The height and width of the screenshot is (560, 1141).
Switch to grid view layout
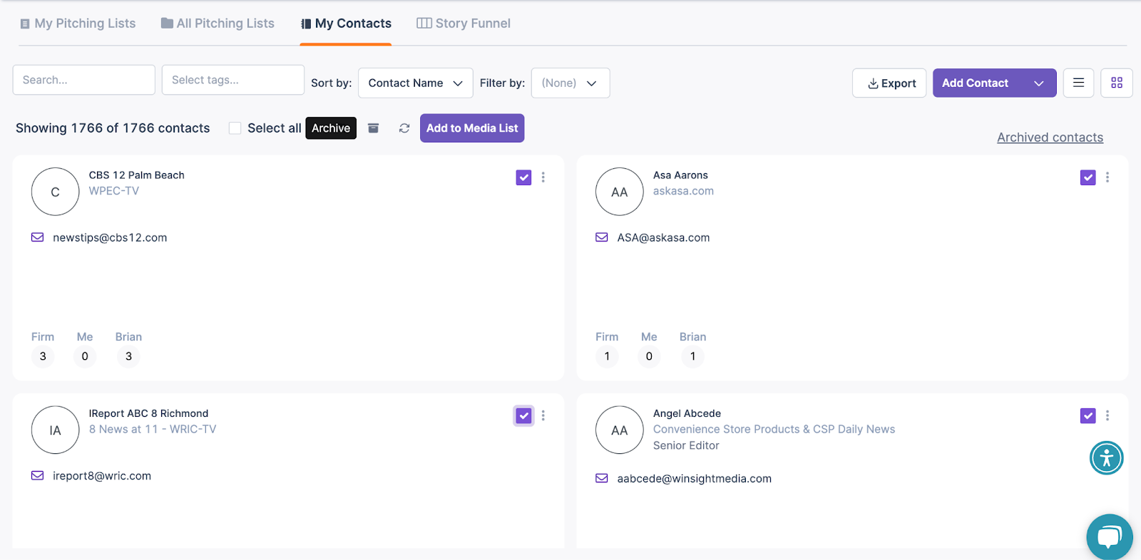point(1117,83)
